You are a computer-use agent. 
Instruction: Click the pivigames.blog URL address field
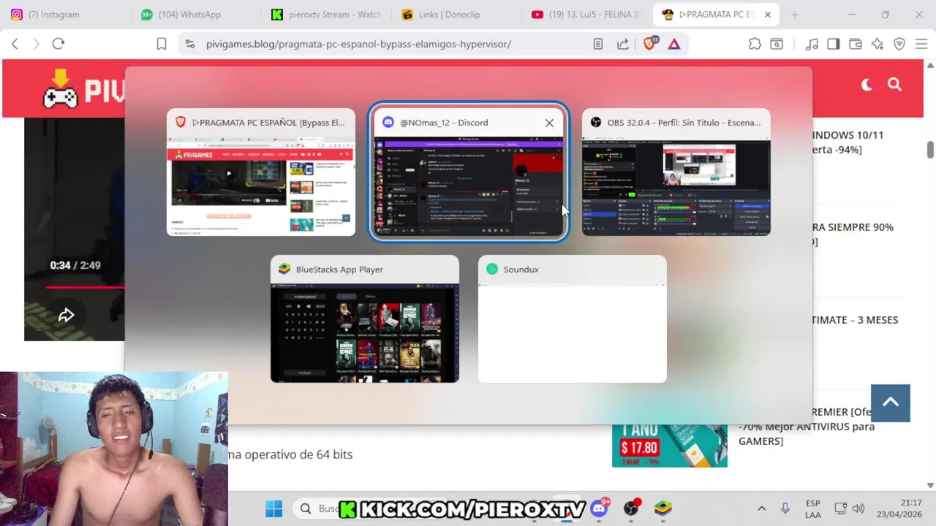tap(358, 44)
